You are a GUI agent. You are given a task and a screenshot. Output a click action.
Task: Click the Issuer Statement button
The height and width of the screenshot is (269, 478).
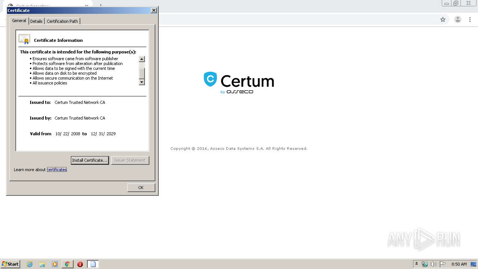click(130, 160)
